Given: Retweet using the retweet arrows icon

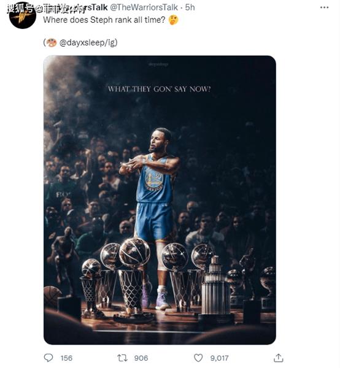Looking at the screenshot, I should pos(122,358).
